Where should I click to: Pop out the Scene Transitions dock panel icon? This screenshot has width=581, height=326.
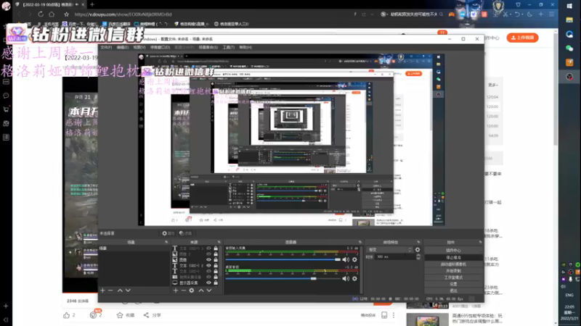419,242
